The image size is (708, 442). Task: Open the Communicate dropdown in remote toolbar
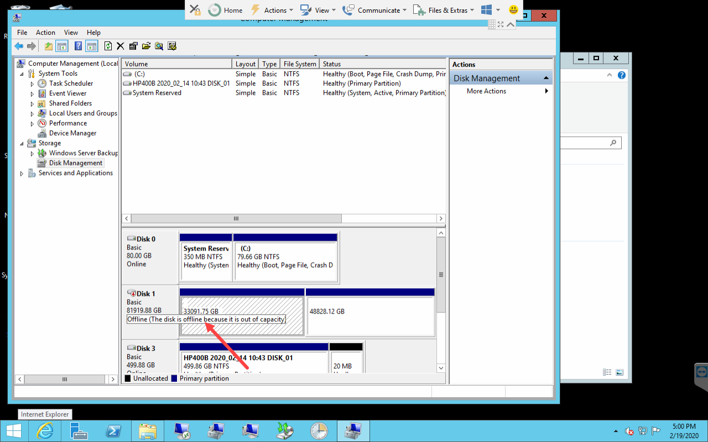(374, 10)
